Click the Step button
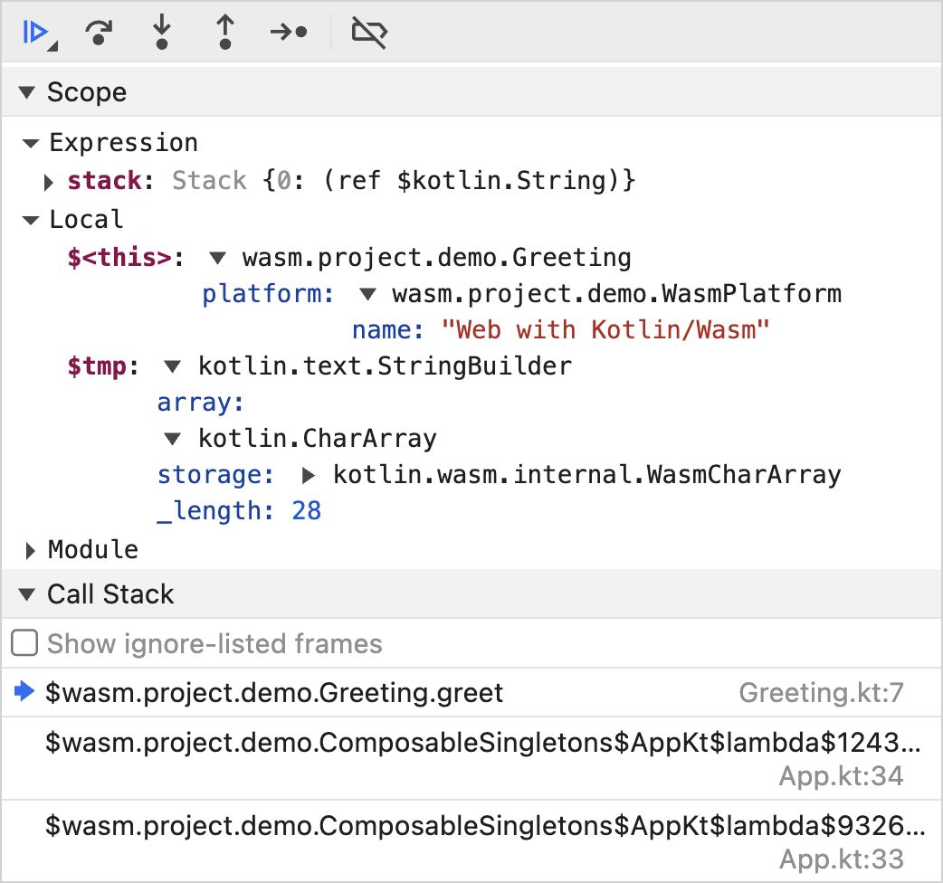This screenshot has height=883, width=943. [x=289, y=33]
